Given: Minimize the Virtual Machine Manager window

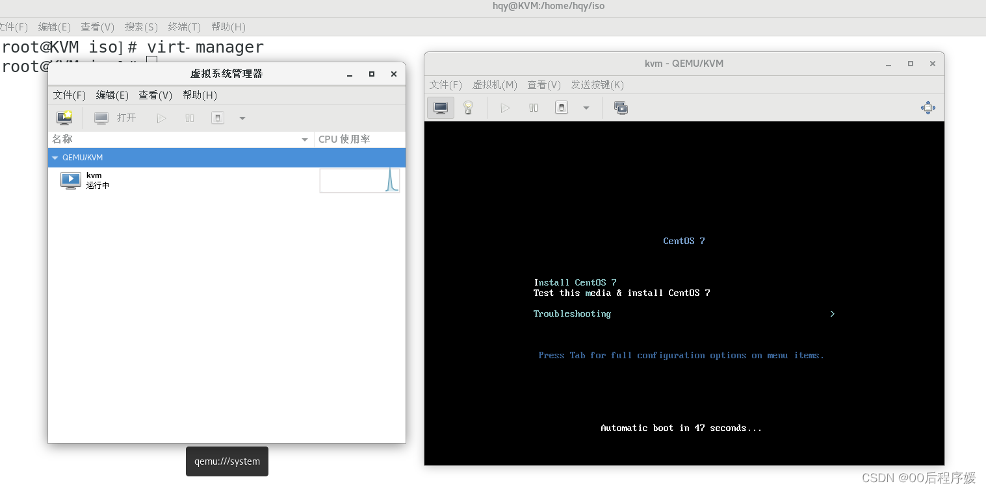Looking at the screenshot, I should (350, 74).
